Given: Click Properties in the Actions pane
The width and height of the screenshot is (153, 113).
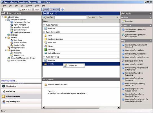Looking at the screenshot, I should [129, 21].
